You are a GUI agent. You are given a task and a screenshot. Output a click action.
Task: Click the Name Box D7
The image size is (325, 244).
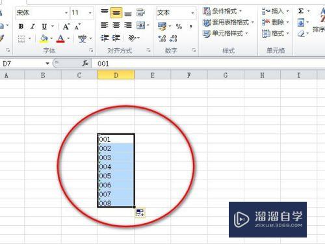tap(23, 64)
